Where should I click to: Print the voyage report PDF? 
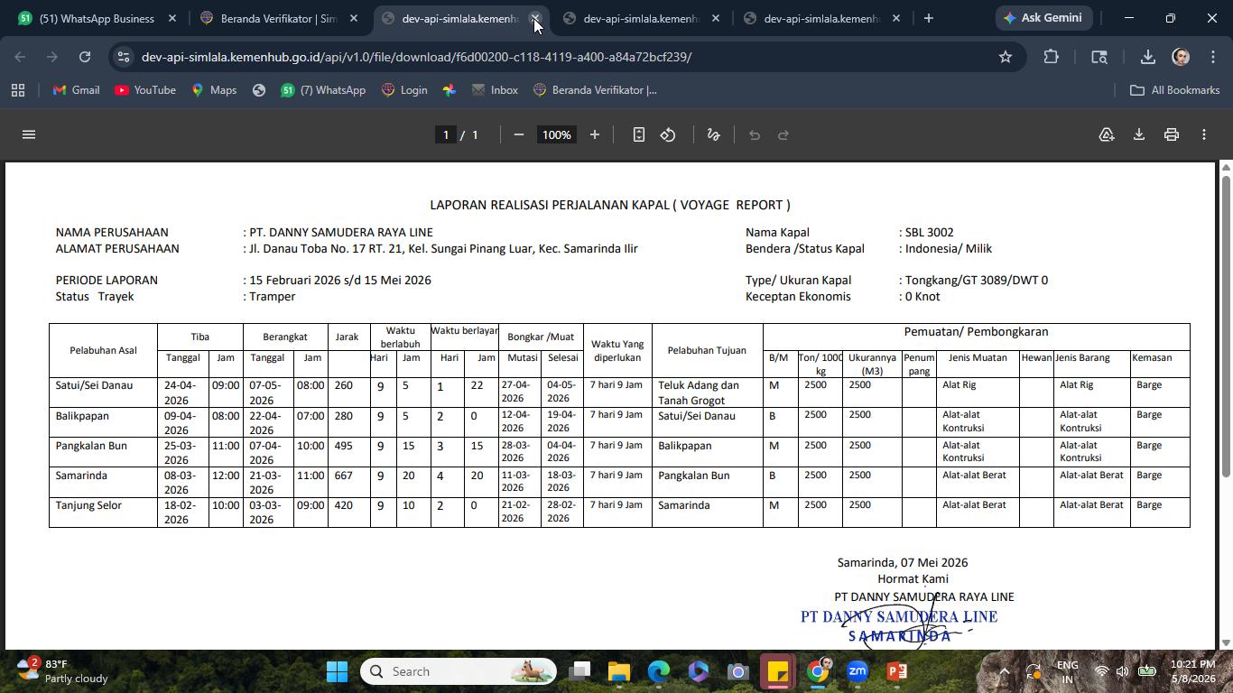coord(1172,134)
